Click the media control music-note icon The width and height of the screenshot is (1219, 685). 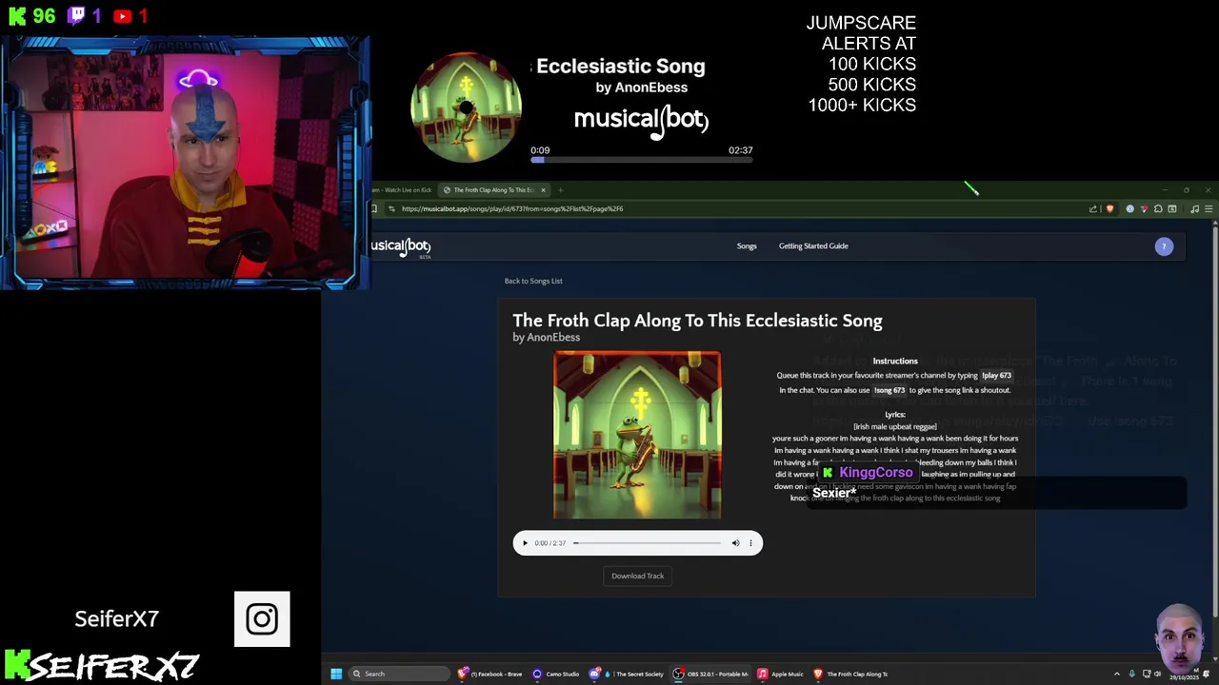click(x=1194, y=209)
